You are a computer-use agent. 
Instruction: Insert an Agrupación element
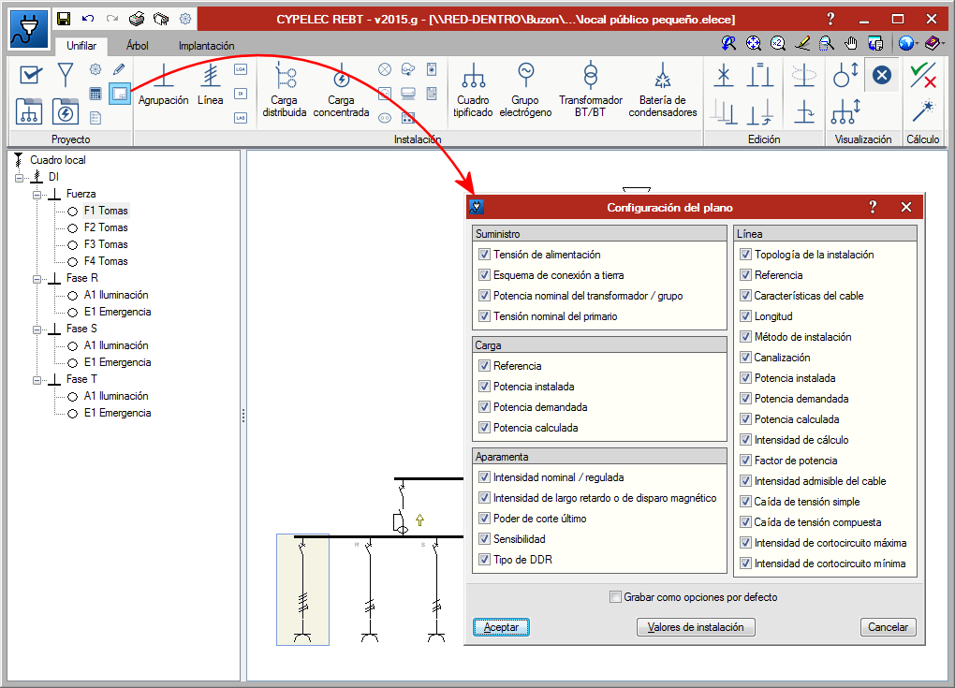(x=163, y=85)
